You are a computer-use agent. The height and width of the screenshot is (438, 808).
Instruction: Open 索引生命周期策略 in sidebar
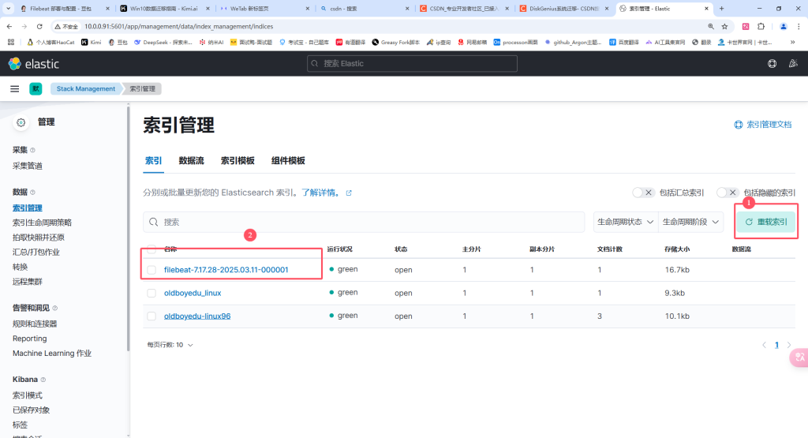pyautogui.click(x=42, y=223)
